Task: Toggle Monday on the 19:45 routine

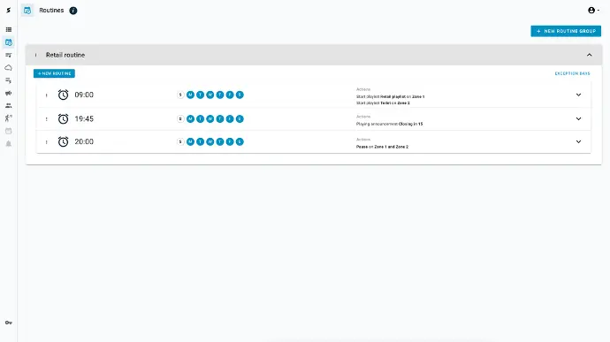Action: pos(190,119)
